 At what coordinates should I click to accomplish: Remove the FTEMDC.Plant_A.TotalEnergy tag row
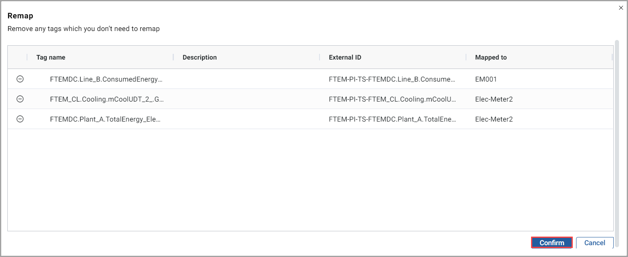pyautogui.click(x=20, y=119)
